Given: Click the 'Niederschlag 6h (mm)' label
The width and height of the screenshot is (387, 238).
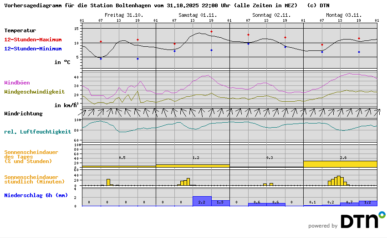Looking at the screenshot, I should (36, 195).
